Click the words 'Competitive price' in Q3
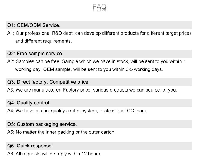The width and height of the screenshot is (198, 163). [x=69, y=82]
